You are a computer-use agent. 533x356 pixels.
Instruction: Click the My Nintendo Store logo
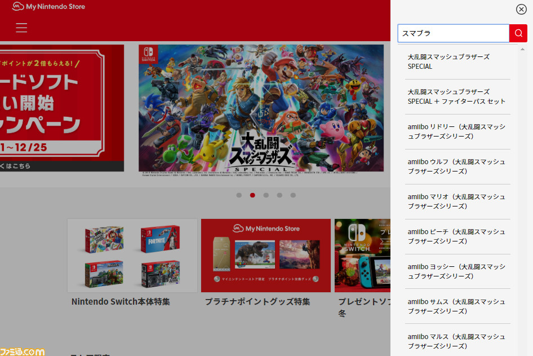48,6
